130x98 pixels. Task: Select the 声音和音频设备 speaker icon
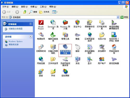point(65,47)
